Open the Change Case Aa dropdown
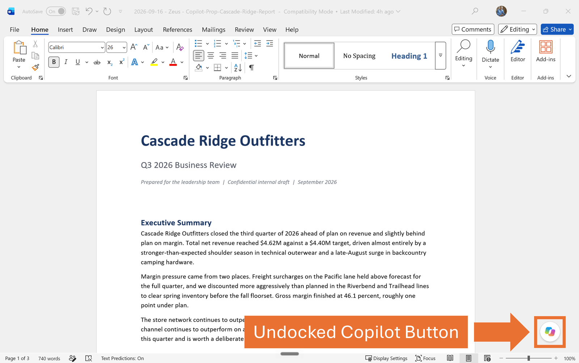Viewport: 579px width, 363px height. point(162,47)
